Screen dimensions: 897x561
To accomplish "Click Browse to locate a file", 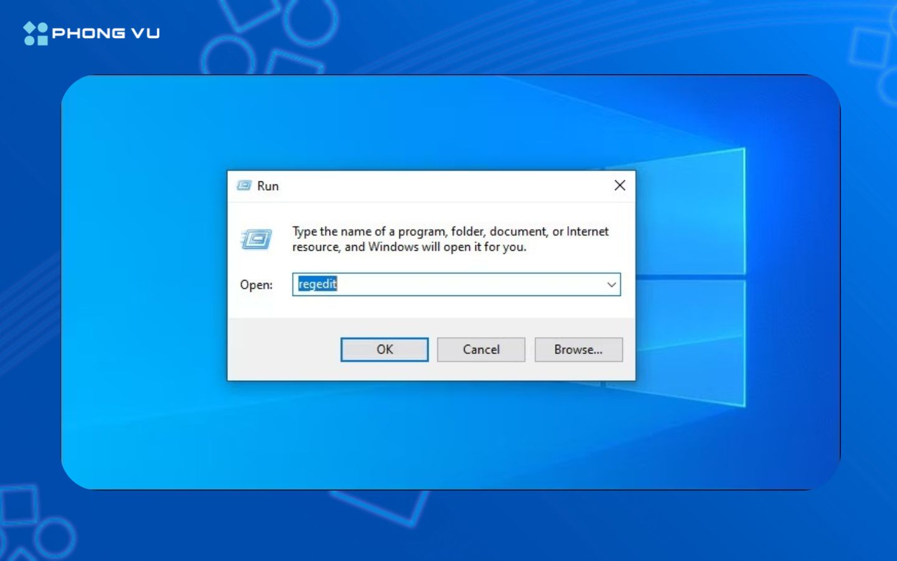I will [x=578, y=349].
